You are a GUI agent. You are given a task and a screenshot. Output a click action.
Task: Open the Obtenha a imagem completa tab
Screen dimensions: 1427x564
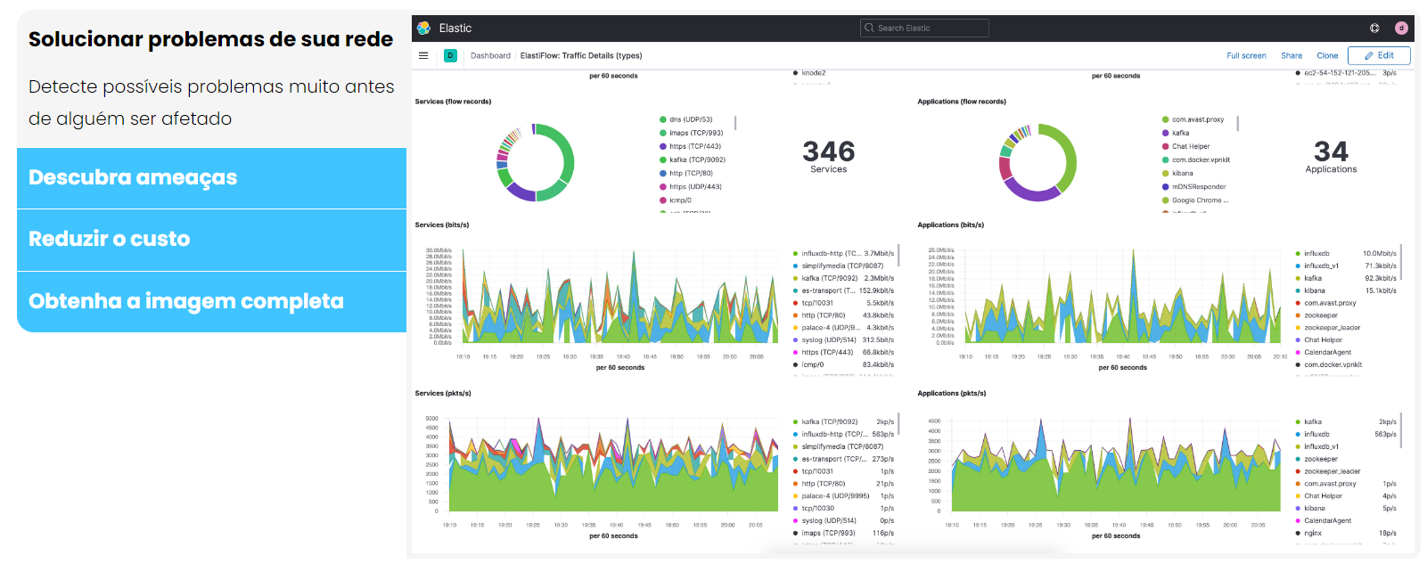click(211, 302)
